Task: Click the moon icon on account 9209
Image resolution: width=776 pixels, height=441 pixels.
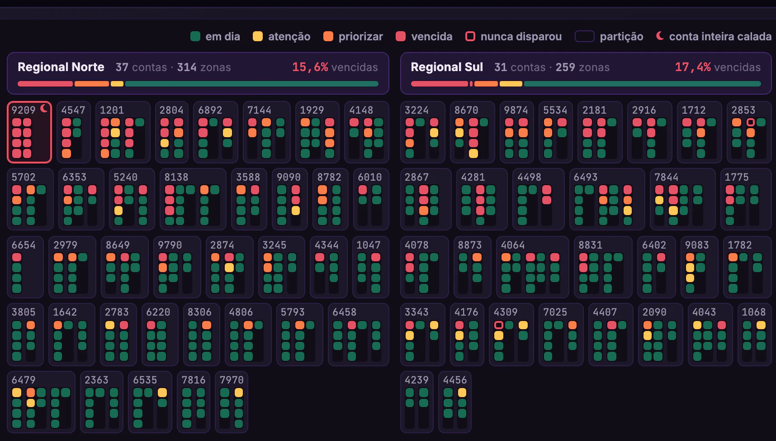Action: (44, 108)
